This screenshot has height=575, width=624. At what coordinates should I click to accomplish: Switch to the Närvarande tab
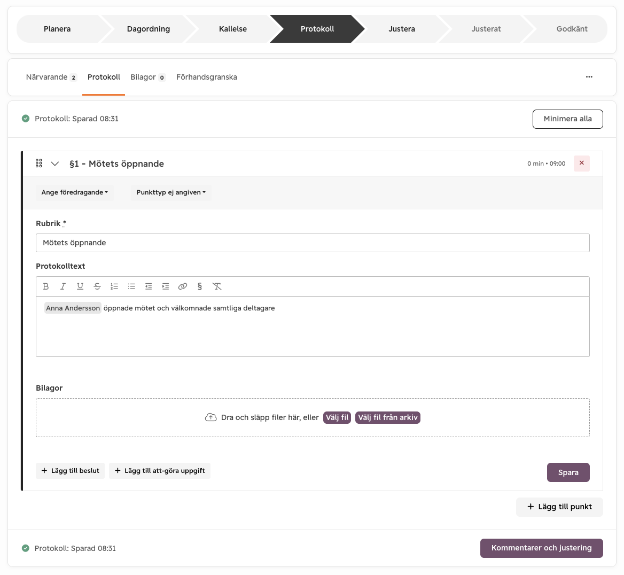tap(51, 77)
